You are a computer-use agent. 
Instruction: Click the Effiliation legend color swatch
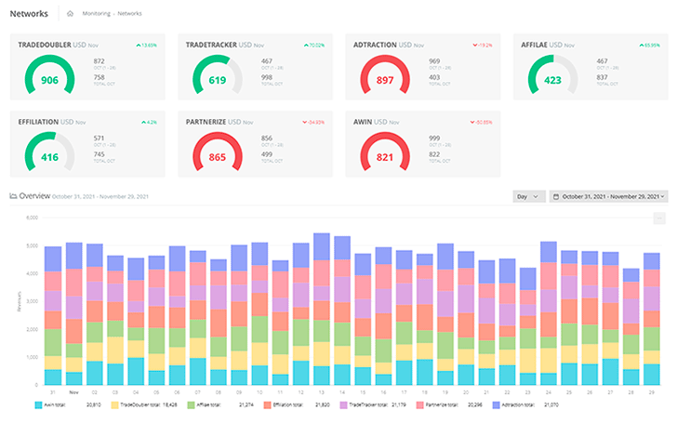(x=267, y=405)
